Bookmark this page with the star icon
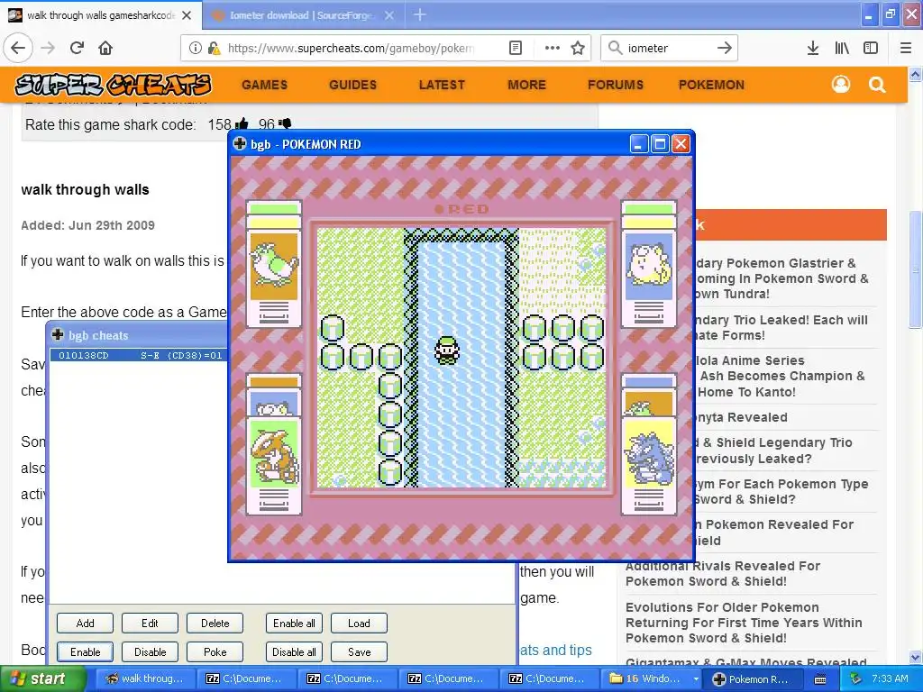The image size is (923, 692). click(x=578, y=48)
